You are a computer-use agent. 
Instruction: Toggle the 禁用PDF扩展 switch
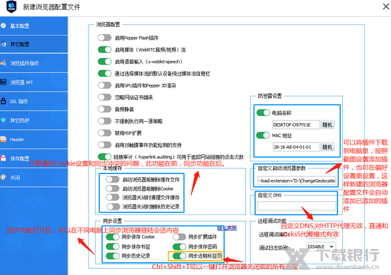104,133
